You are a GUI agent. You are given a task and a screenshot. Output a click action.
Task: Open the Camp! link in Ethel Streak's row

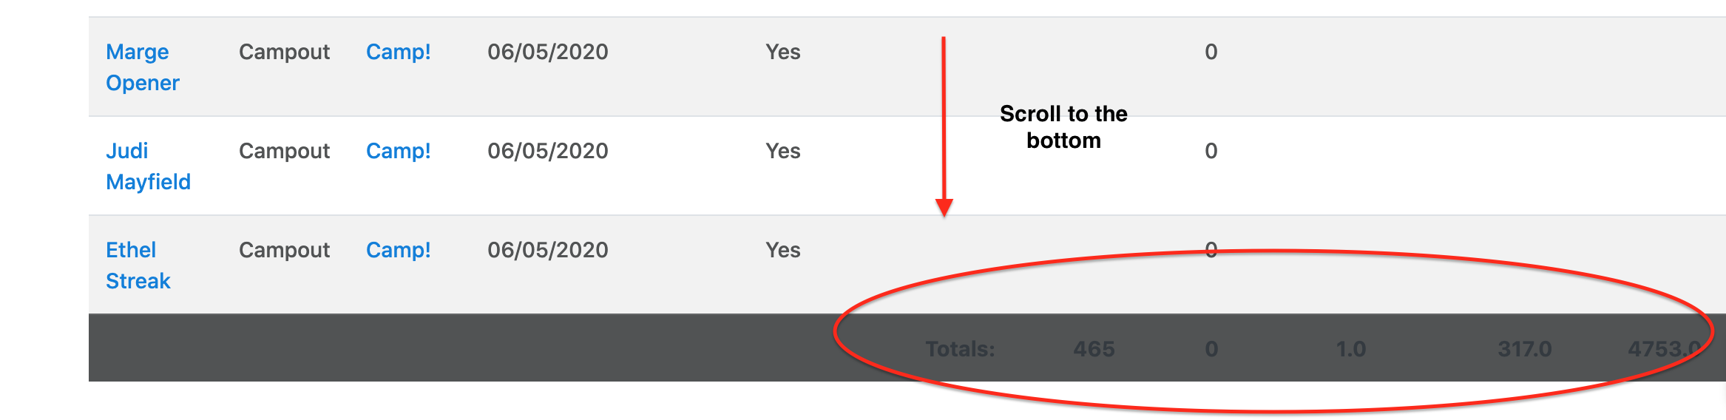[x=399, y=250]
